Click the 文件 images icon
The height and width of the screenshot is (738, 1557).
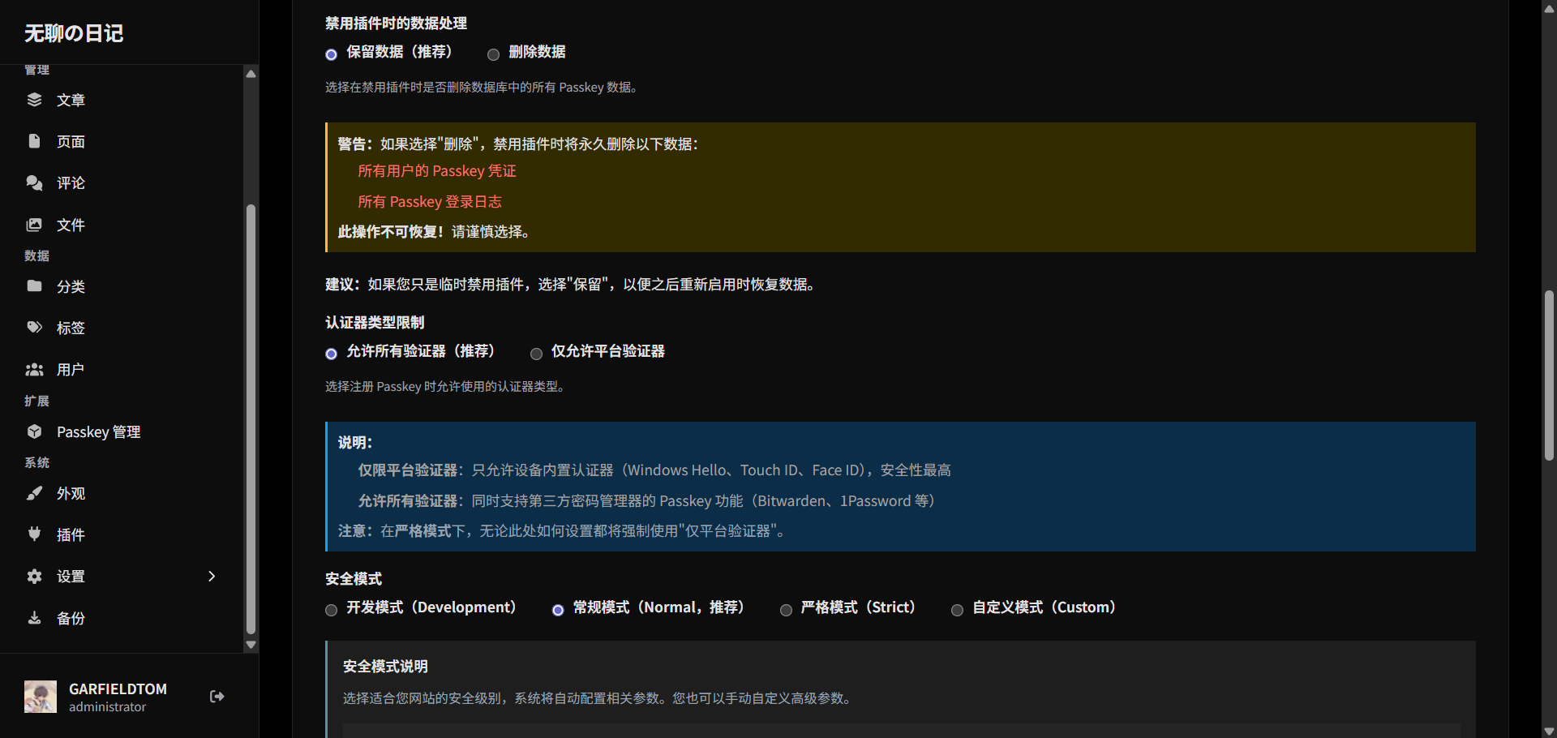[x=34, y=225]
